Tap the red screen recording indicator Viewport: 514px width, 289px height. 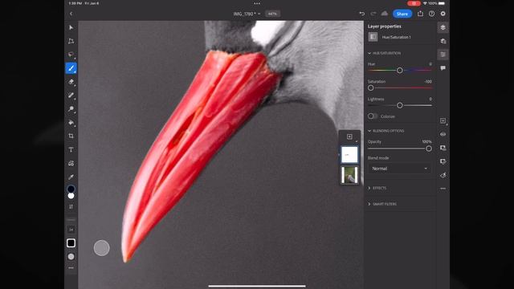coord(414,3)
